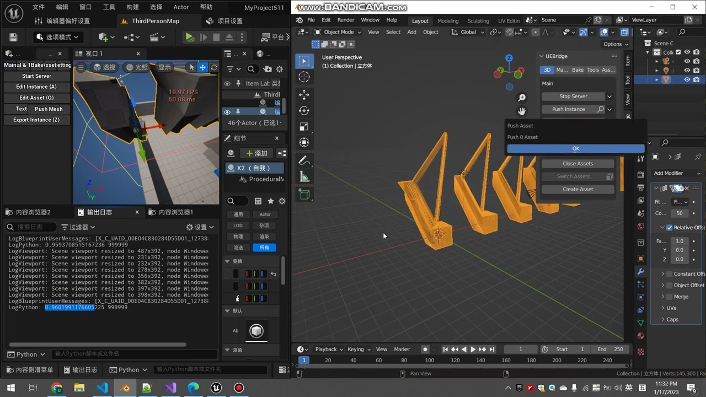Click the Push Instance search magnifier icon
Screen dimensions: 706x397
coord(601,109)
